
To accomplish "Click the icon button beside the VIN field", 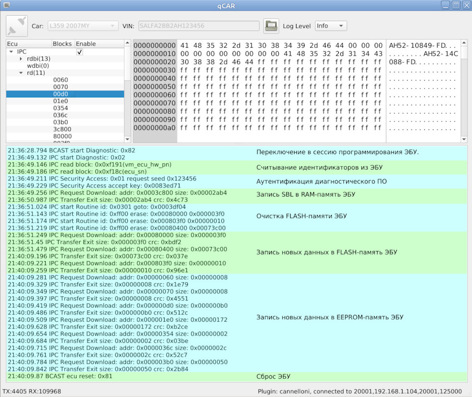I will (271, 26).
